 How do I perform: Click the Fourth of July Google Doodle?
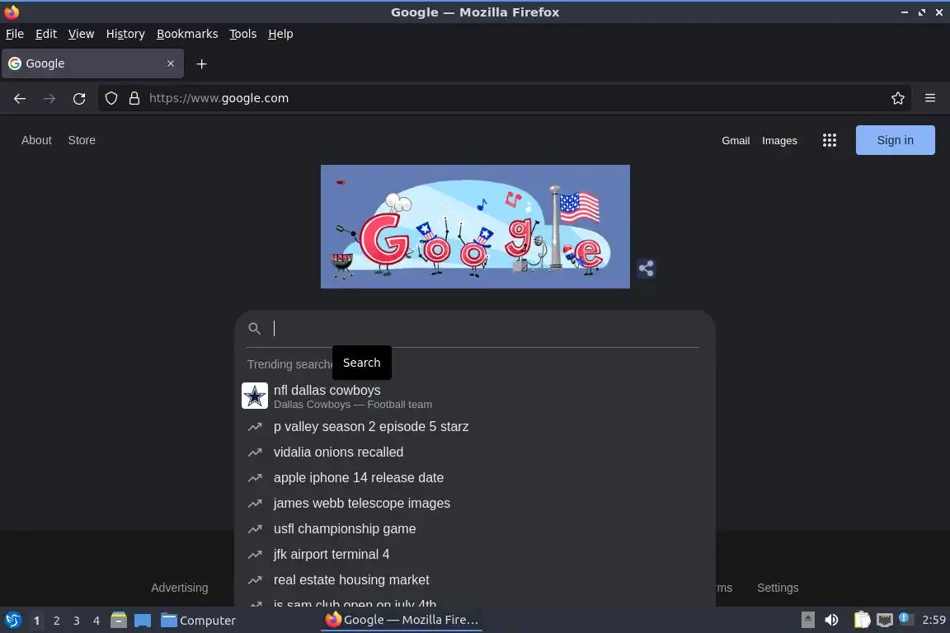(x=475, y=227)
